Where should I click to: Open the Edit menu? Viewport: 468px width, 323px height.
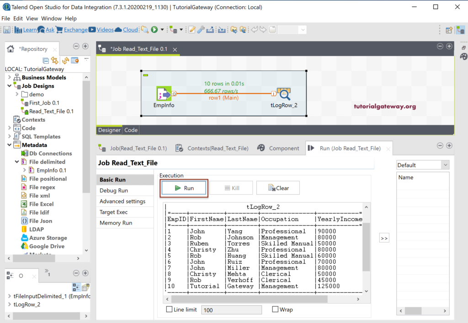tap(18, 18)
